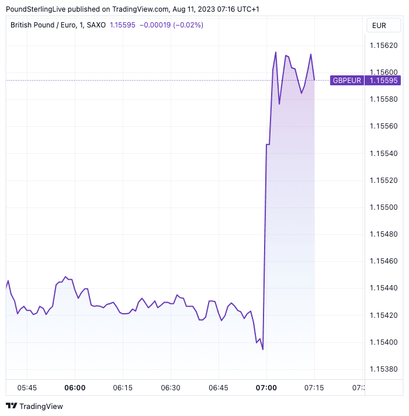
Task: Click the 06:45 time axis label
Action: click(x=219, y=387)
